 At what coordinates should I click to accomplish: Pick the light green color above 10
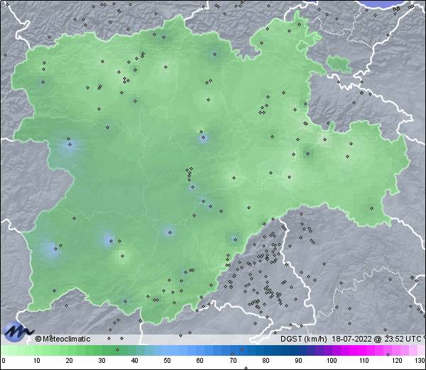[x=37, y=350]
